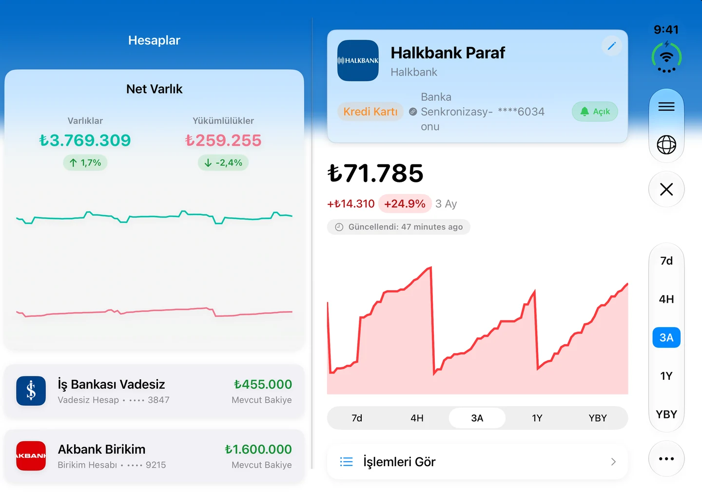
Task: Open the hamburger menu in right sidebar
Action: (666, 107)
